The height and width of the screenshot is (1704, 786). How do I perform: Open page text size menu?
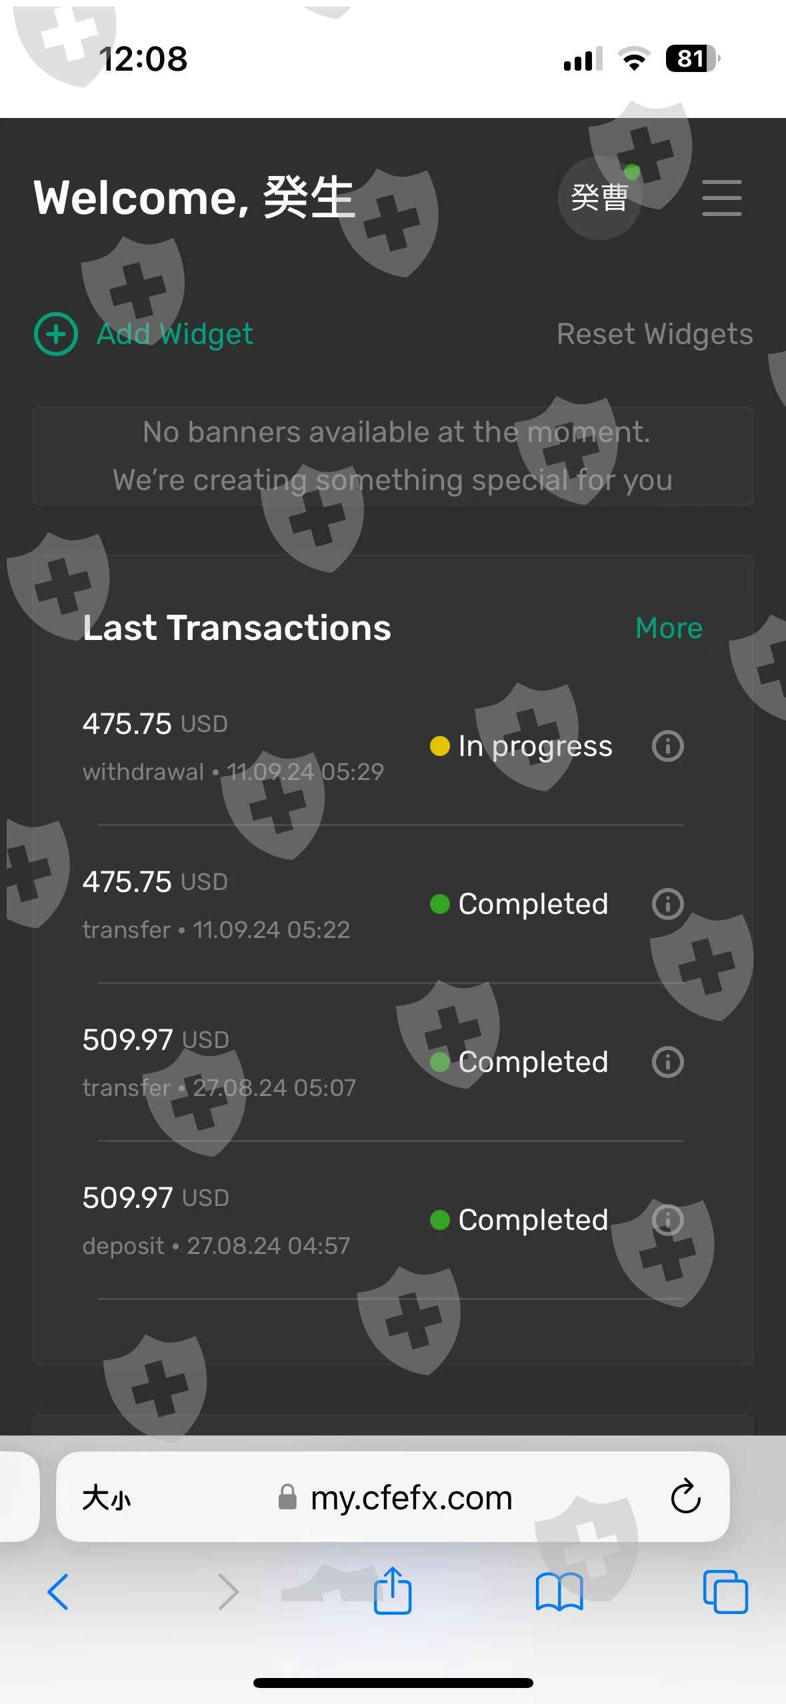[x=107, y=1499]
